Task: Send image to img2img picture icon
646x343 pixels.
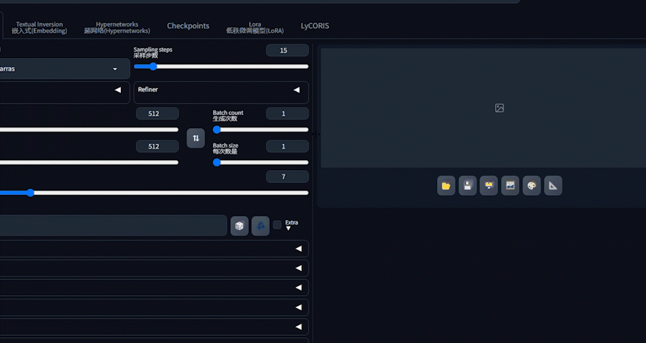Action: (511, 186)
